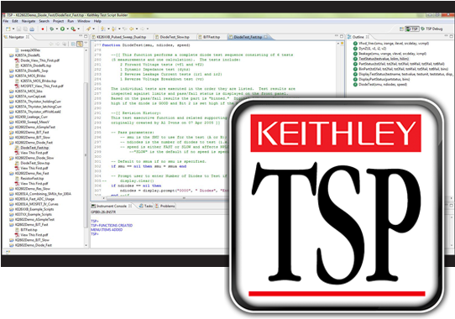Switch to the DiodeTest_Slow.tsp editor tab
Viewport: 455px width, 319px height.
(x=172, y=37)
